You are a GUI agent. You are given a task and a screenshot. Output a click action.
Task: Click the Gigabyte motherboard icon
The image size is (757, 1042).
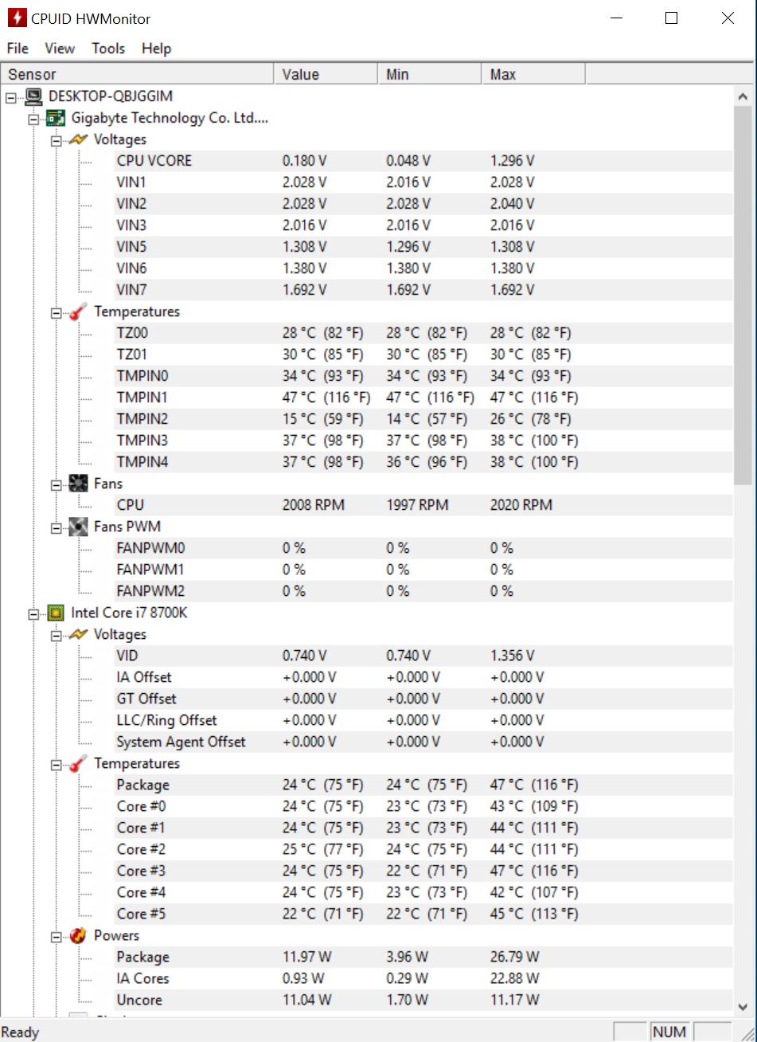coord(56,118)
